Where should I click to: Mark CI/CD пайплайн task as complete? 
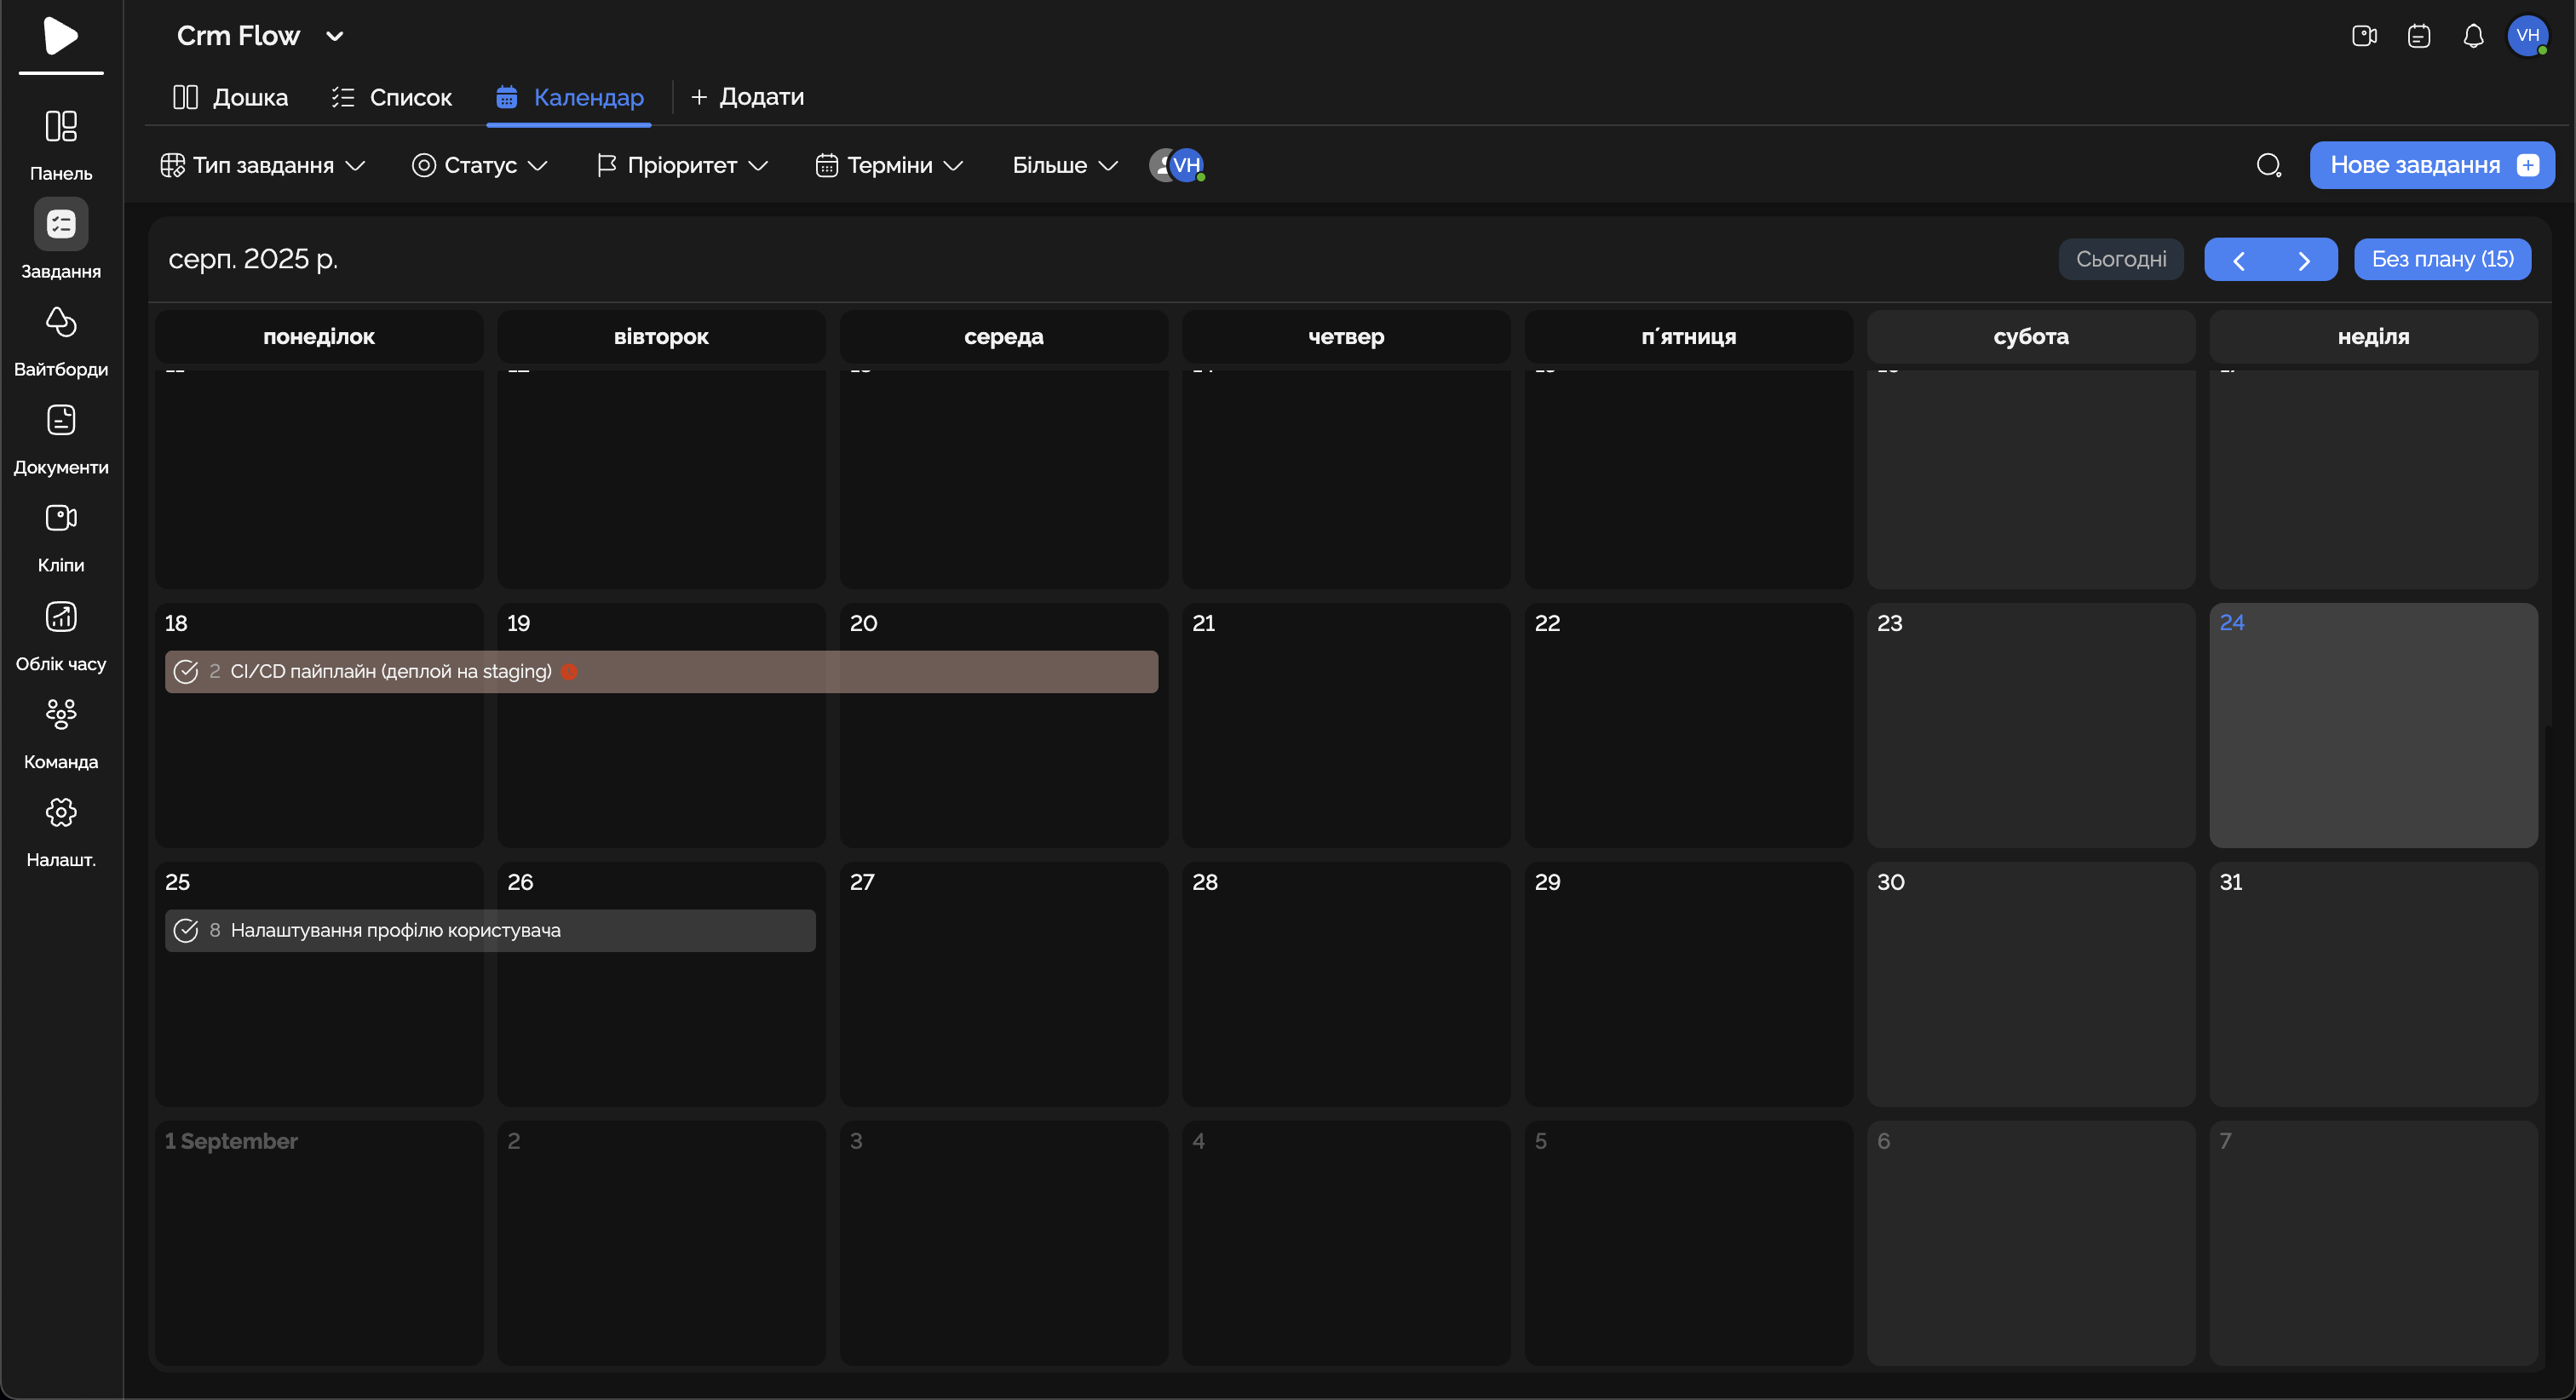(186, 672)
